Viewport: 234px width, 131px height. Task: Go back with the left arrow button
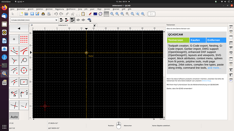coord(19,28)
